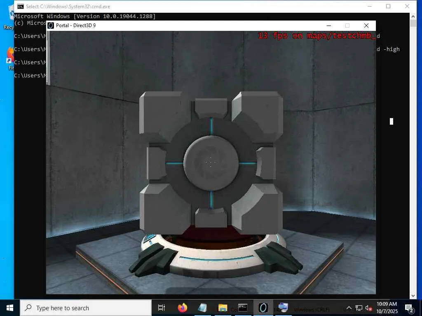The image size is (422, 316).
Task: Open the notepad-style app on the taskbar
Action: [202, 308]
